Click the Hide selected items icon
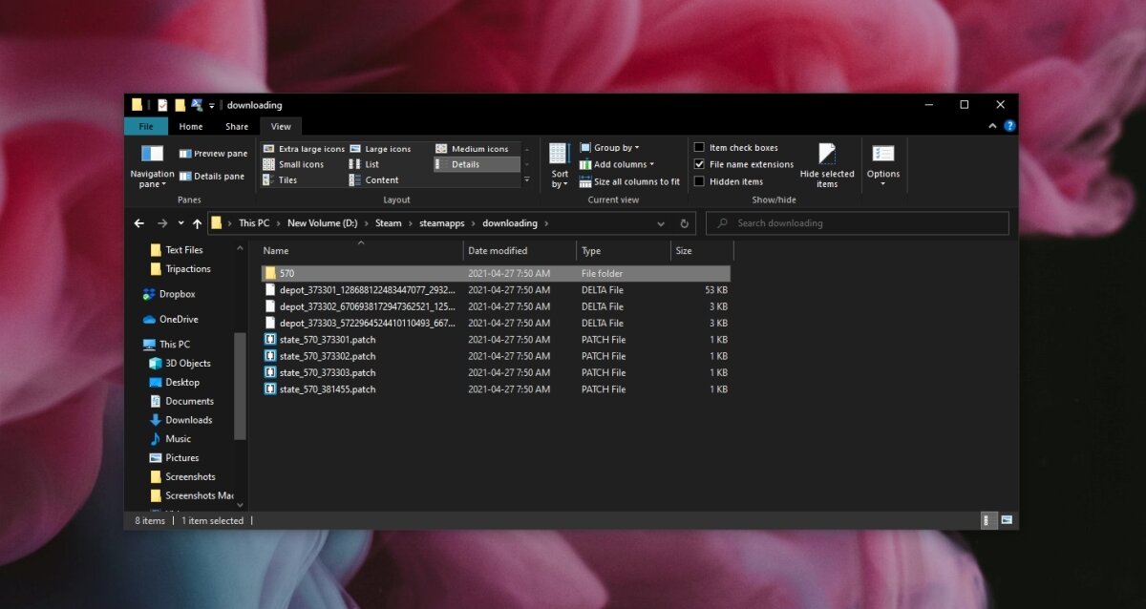The width and height of the screenshot is (1146, 609). point(827,155)
